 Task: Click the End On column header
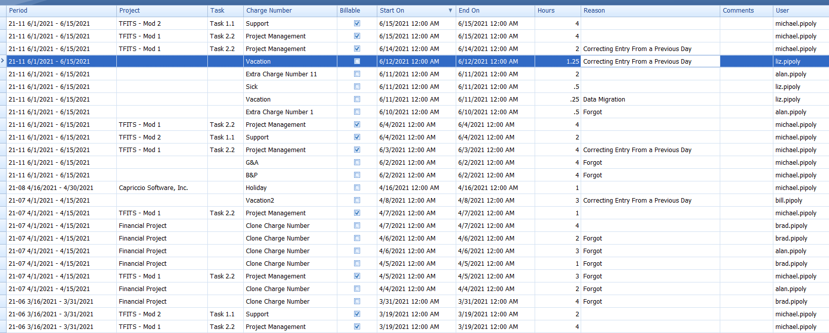click(x=495, y=11)
